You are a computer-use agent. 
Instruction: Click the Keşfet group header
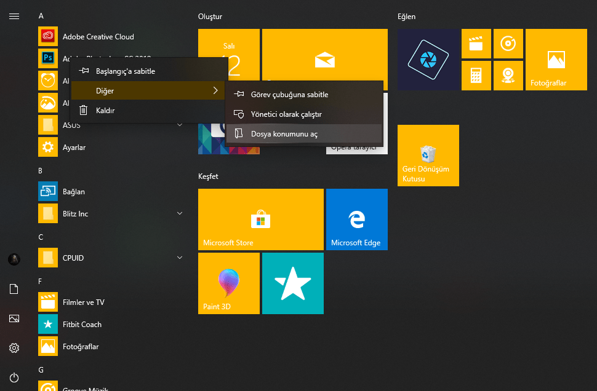click(208, 176)
